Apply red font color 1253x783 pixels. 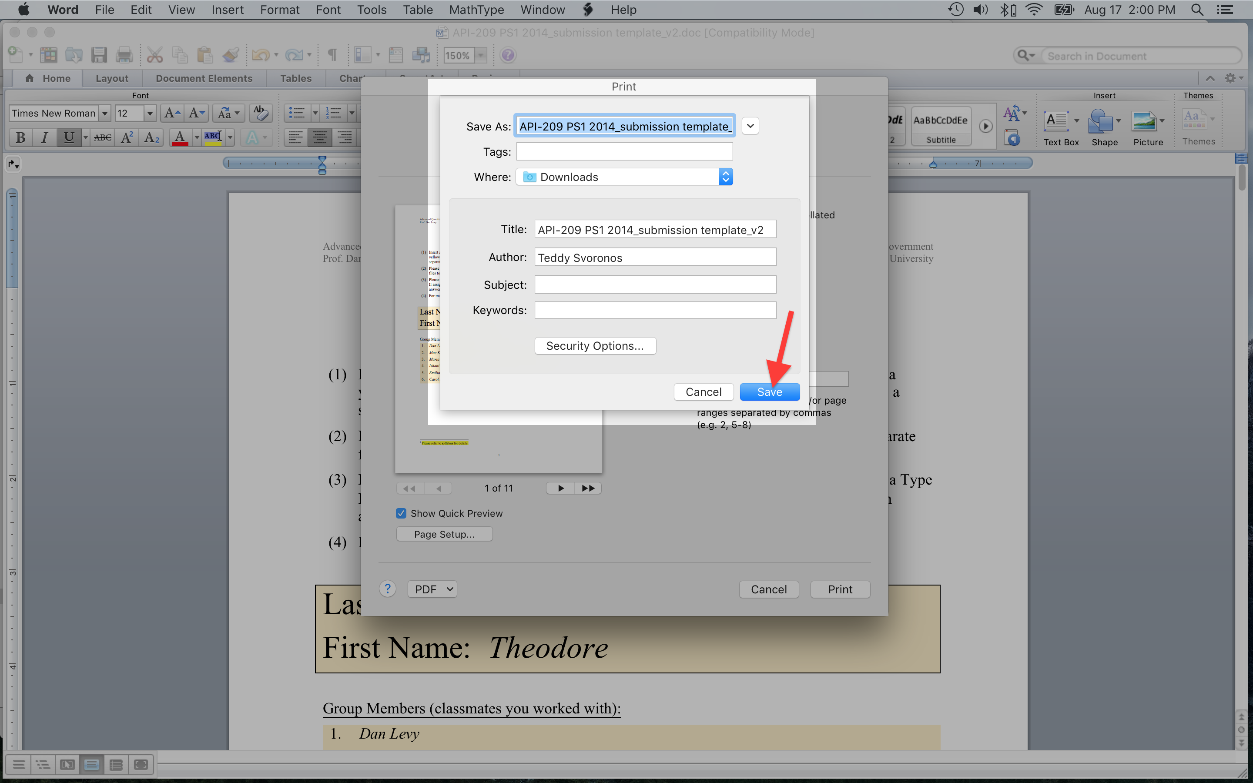[180, 138]
